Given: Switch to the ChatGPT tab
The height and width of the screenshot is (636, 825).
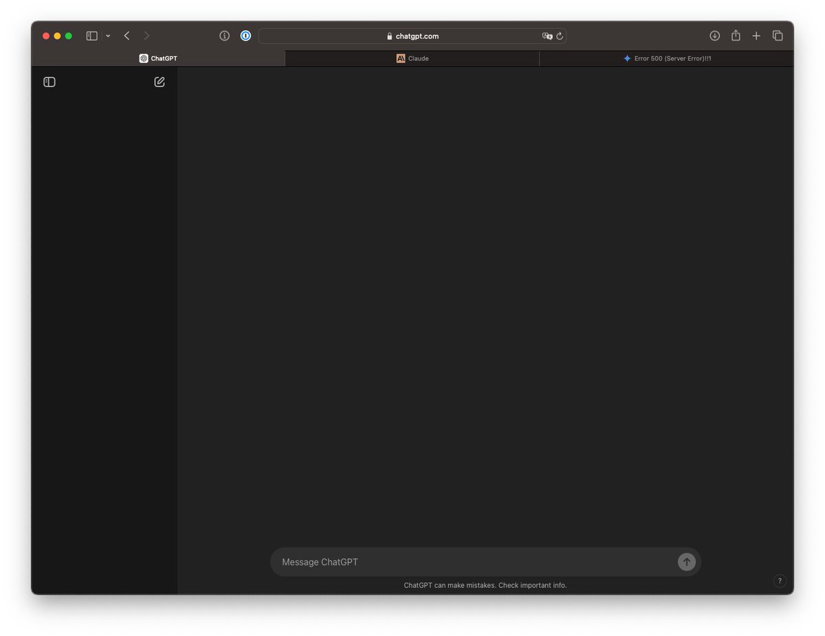Looking at the screenshot, I should pyautogui.click(x=158, y=58).
